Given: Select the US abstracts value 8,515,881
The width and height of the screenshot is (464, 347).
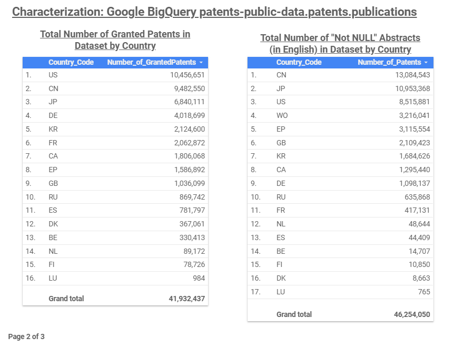Looking at the screenshot, I should [x=414, y=102].
